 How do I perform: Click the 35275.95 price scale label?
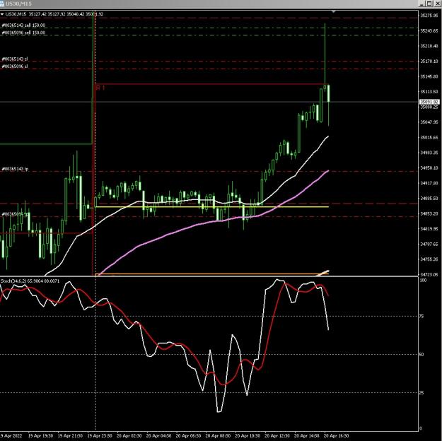click(429, 16)
